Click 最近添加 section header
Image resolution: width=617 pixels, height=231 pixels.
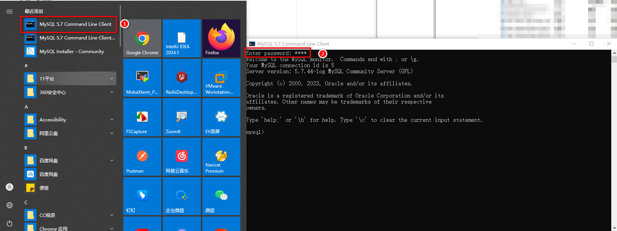pyautogui.click(x=34, y=11)
